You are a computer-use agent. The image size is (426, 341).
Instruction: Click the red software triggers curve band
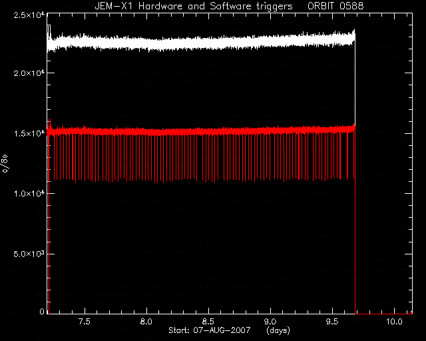click(x=201, y=131)
